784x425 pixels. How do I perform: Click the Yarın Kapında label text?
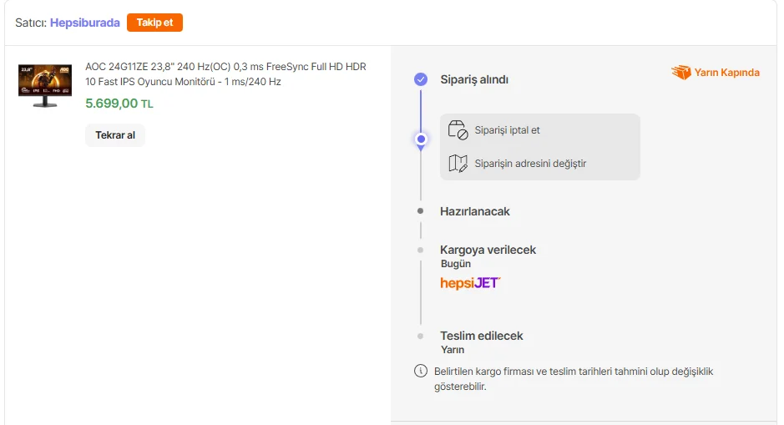726,73
